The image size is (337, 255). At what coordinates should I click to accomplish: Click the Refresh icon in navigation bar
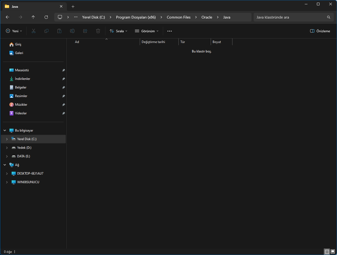[46, 17]
